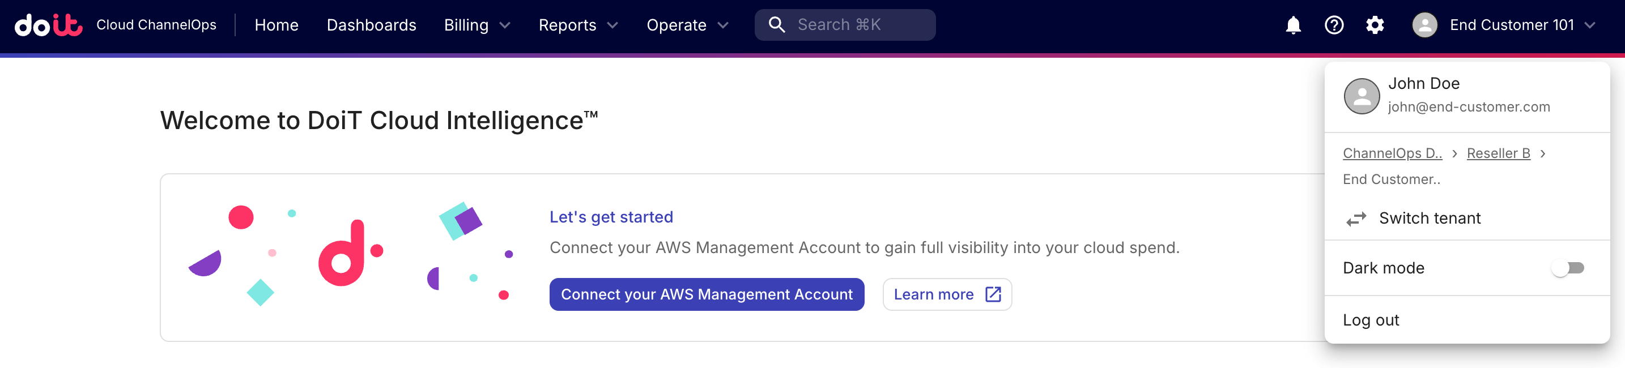Click the Switch tenant arrows icon
1625x368 pixels.
click(1356, 219)
